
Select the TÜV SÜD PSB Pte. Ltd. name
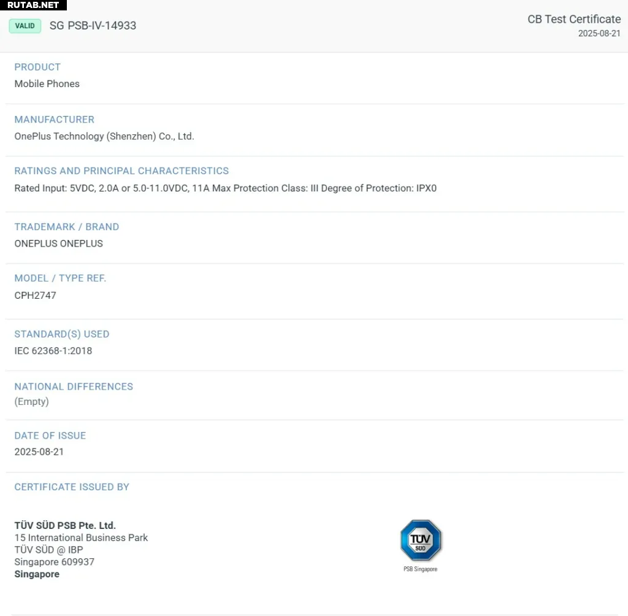[x=65, y=525]
